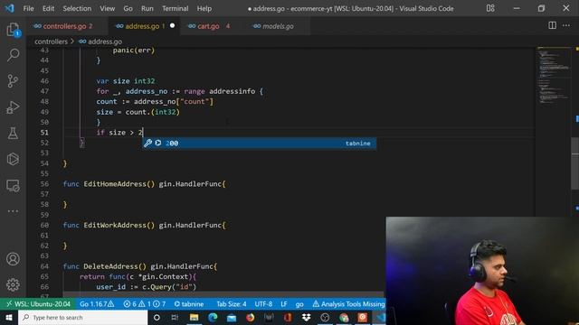Open the Testing flask view
Viewport: 579px width, 325px height.
pos(13,133)
